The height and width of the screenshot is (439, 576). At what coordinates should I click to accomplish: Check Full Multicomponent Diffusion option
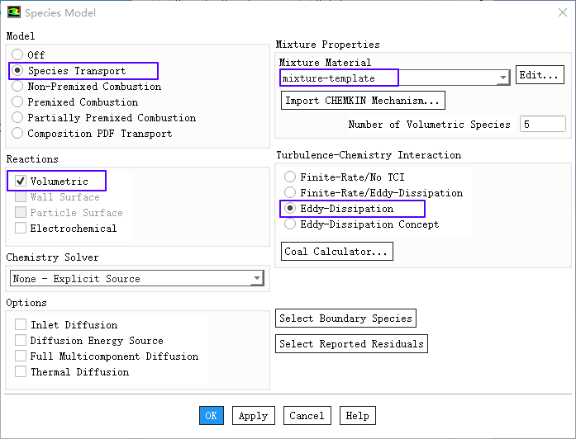[x=21, y=356]
